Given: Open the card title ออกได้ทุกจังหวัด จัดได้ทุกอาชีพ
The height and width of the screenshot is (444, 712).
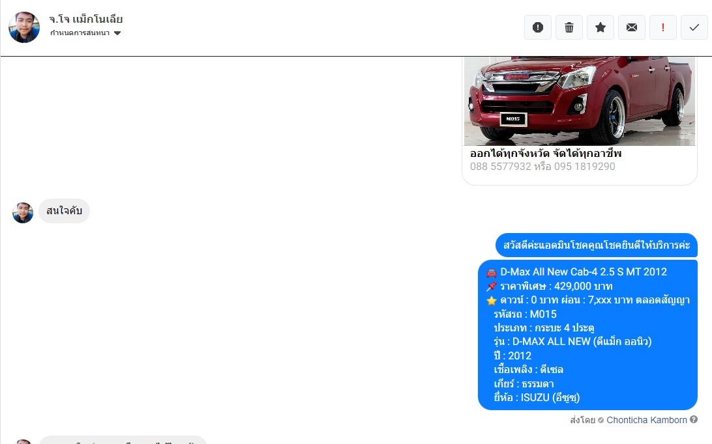Looking at the screenshot, I should pyautogui.click(x=545, y=153).
